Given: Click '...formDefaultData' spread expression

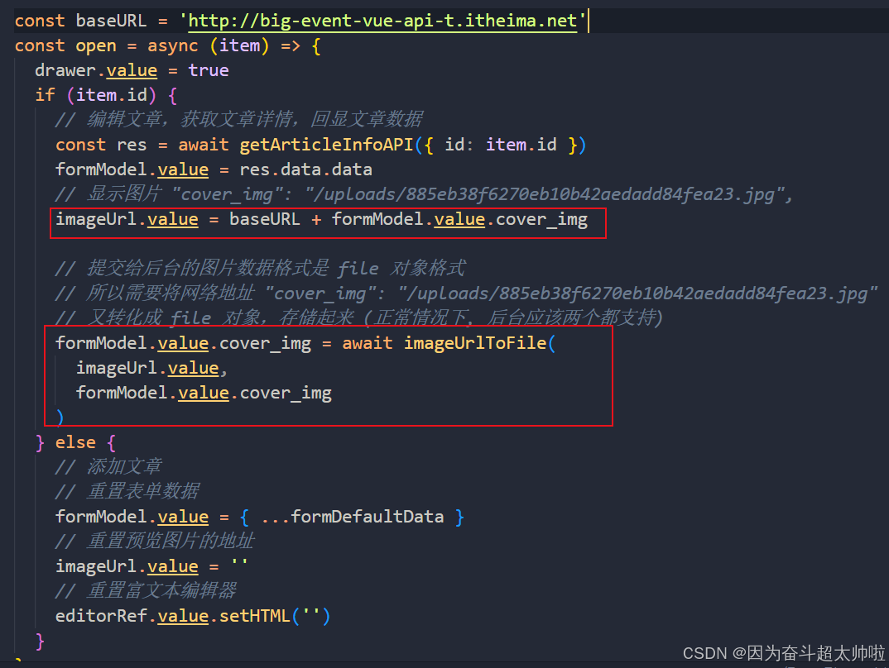Looking at the screenshot, I should [x=353, y=517].
